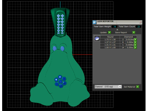Select the 1.37 X 1.37 size cell
This screenshot has width=148, height=111.
tap(110, 42)
